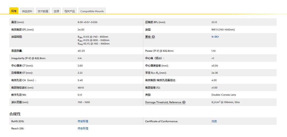Viewport: 287px width, 137px height.
Task: Click the 边缘厚度 ET (mm) label
Action: 22,73
